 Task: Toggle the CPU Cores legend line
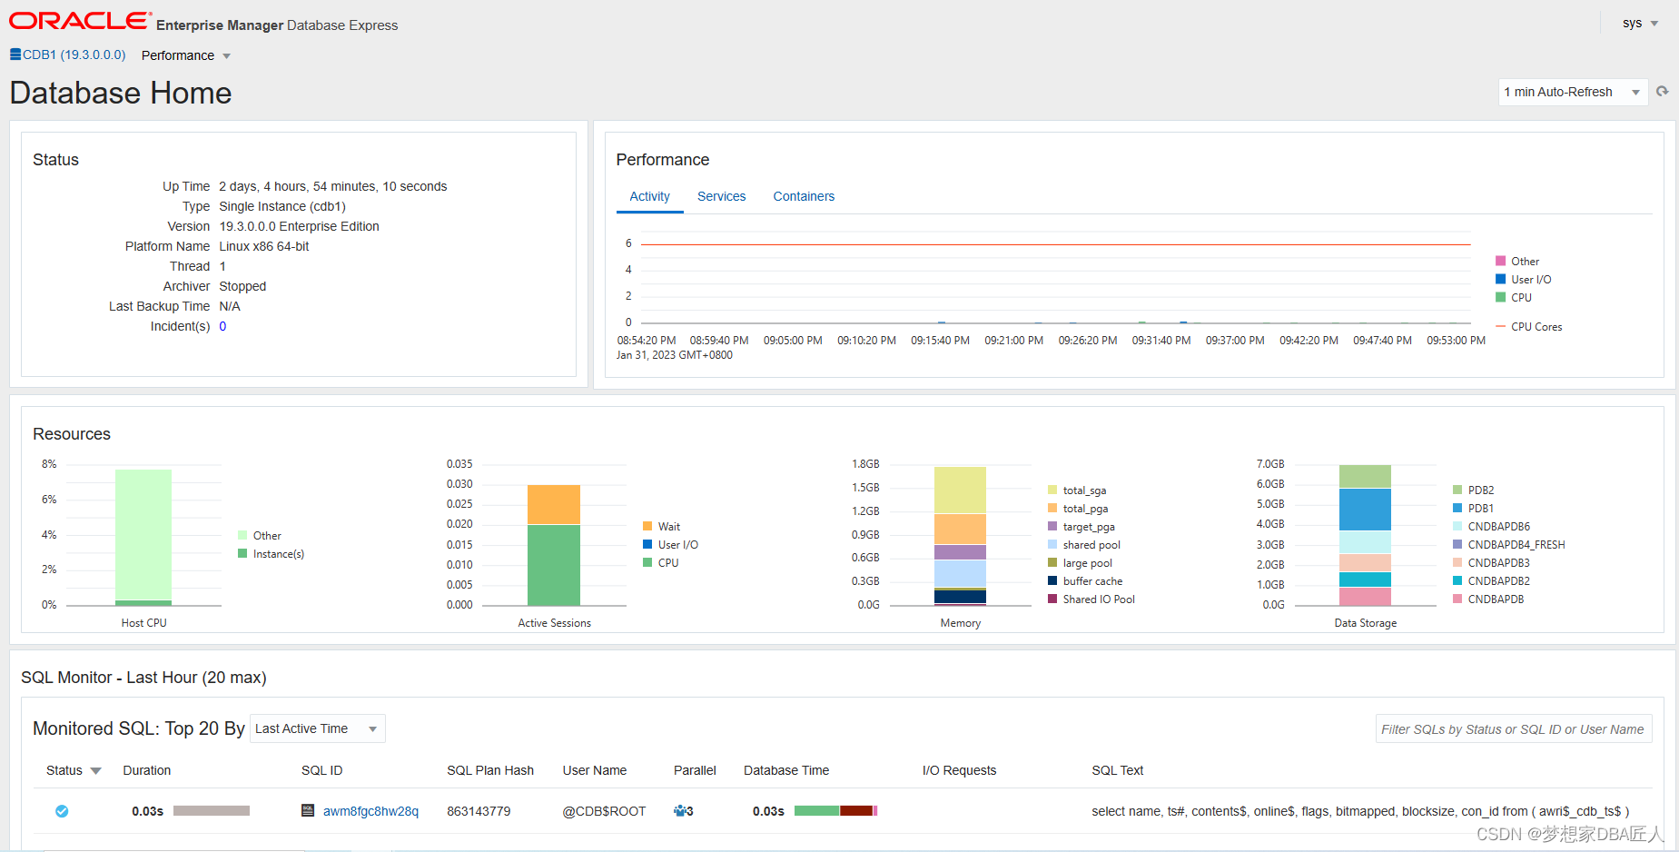(x=1500, y=326)
